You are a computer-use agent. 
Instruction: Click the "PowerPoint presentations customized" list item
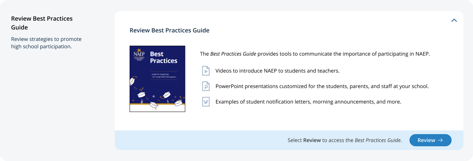pos(322,86)
